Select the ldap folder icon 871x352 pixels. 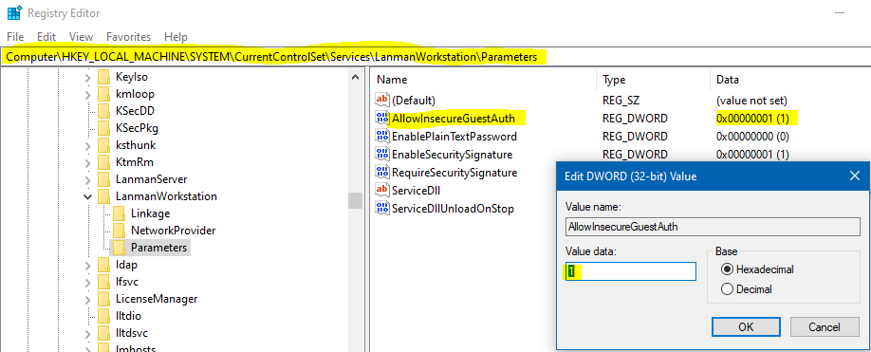(103, 265)
